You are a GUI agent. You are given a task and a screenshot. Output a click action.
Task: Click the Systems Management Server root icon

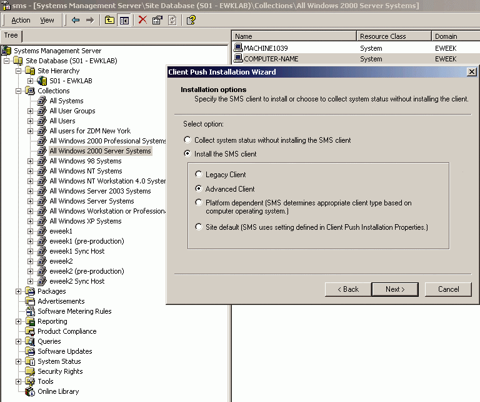[x=6, y=51]
